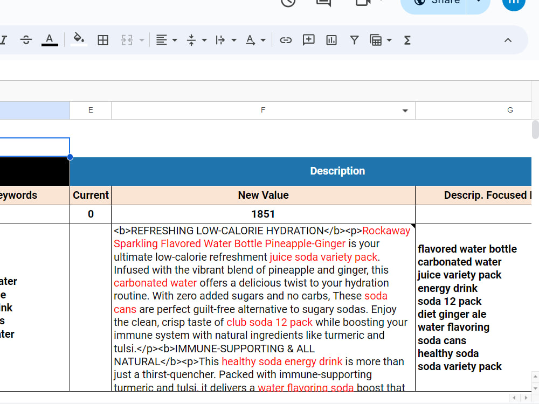
Task: Toggle italic formatting
Action: click(3, 40)
